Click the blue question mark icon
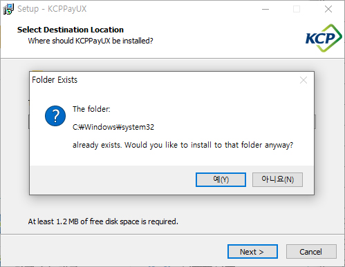345x267 pixels. pos(55,116)
